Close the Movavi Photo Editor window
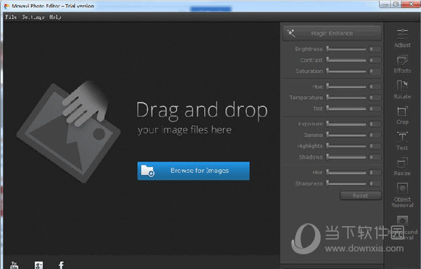The height and width of the screenshot is (269, 421). (x=412, y=4)
